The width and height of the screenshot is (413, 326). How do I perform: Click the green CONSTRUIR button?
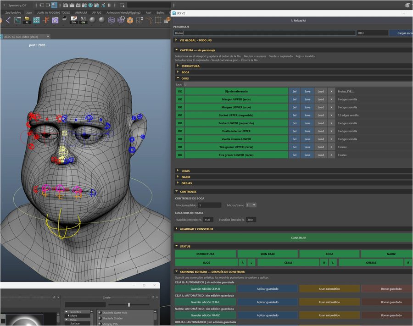[x=293, y=238]
